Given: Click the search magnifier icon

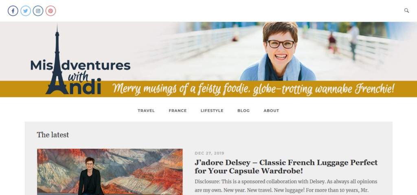Looking at the screenshot, I should (406, 11).
